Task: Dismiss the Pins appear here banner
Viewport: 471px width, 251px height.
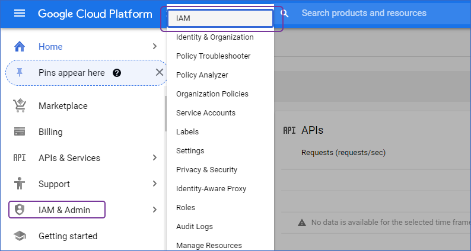Action: [x=160, y=72]
